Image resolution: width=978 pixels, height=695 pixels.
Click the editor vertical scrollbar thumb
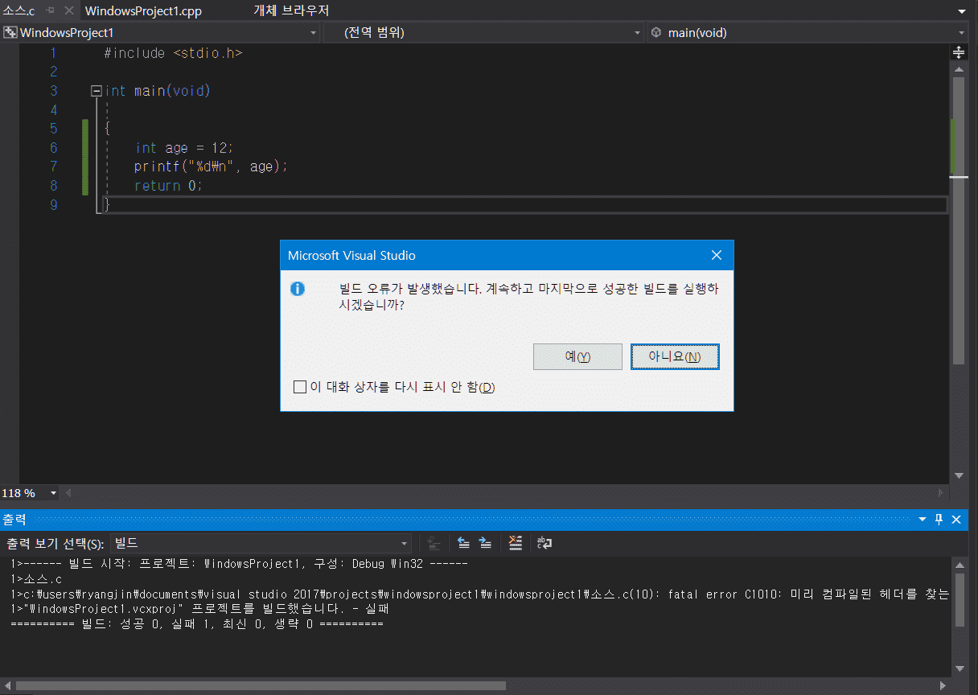tap(959, 221)
